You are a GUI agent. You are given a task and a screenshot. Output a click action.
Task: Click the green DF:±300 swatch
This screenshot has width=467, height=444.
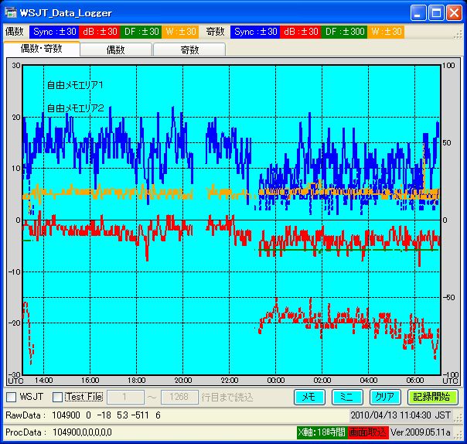pyautogui.click(x=344, y=32)
